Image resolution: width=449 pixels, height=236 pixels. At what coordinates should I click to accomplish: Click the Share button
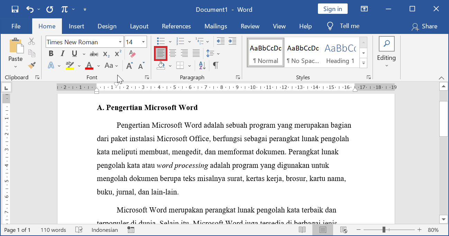pos(424,26)
